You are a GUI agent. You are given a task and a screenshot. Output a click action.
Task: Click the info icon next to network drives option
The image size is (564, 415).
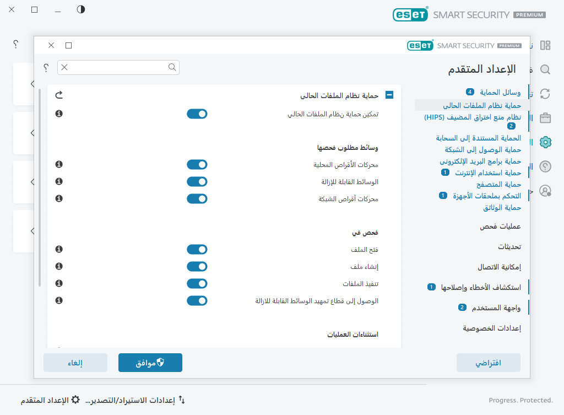(x=58, y=198)
